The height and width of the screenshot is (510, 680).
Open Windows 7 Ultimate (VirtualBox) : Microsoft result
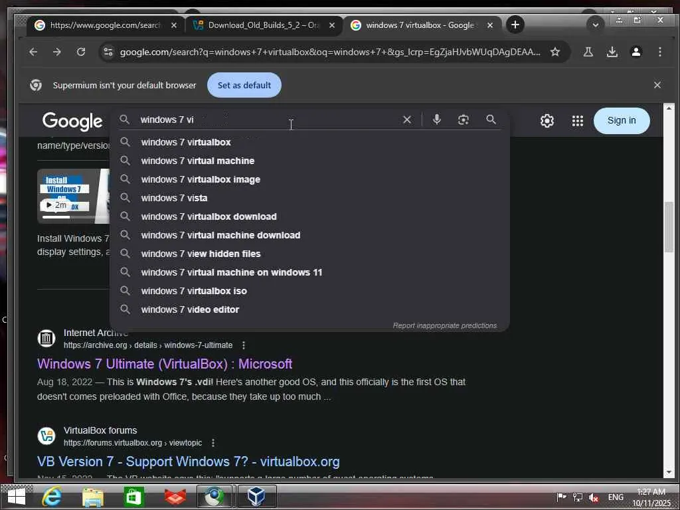tap(165, 364)
